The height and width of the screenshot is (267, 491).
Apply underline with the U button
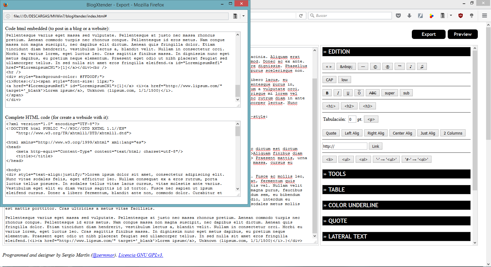pos(348,93)
